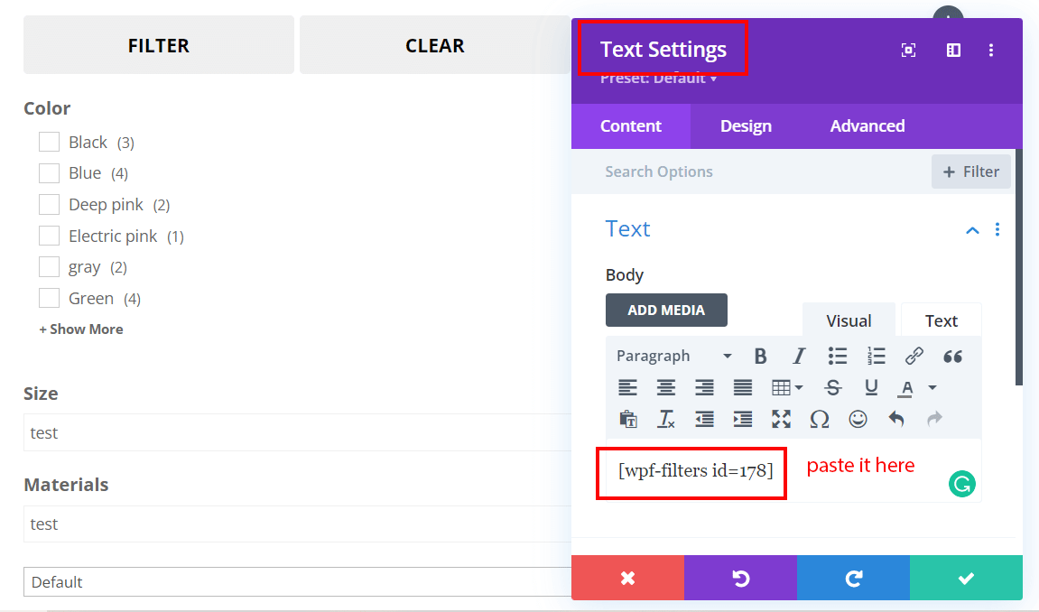Switch to the Advanced tab
The height and width of the screenshot is (612, 1039).
tap(867, 125)
